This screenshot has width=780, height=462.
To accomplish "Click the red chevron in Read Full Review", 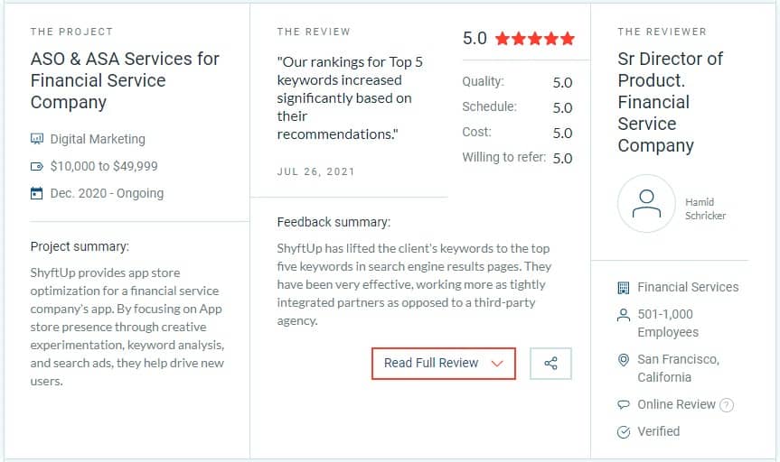I will click(x=497, y=364).
